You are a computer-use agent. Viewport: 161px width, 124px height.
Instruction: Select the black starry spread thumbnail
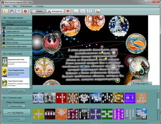[107, 98]
